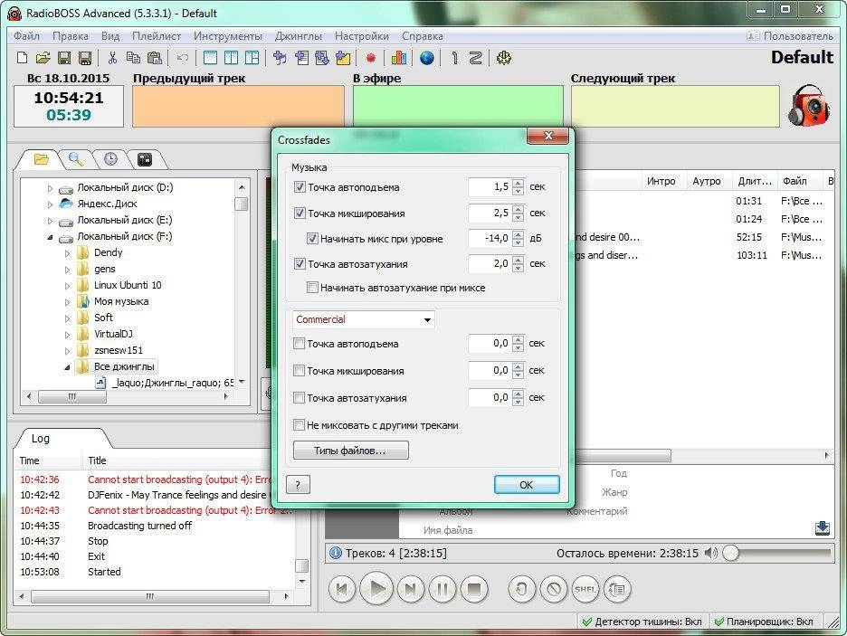
Task: Open the bar chart statistics icon
Action: [399, 58]
